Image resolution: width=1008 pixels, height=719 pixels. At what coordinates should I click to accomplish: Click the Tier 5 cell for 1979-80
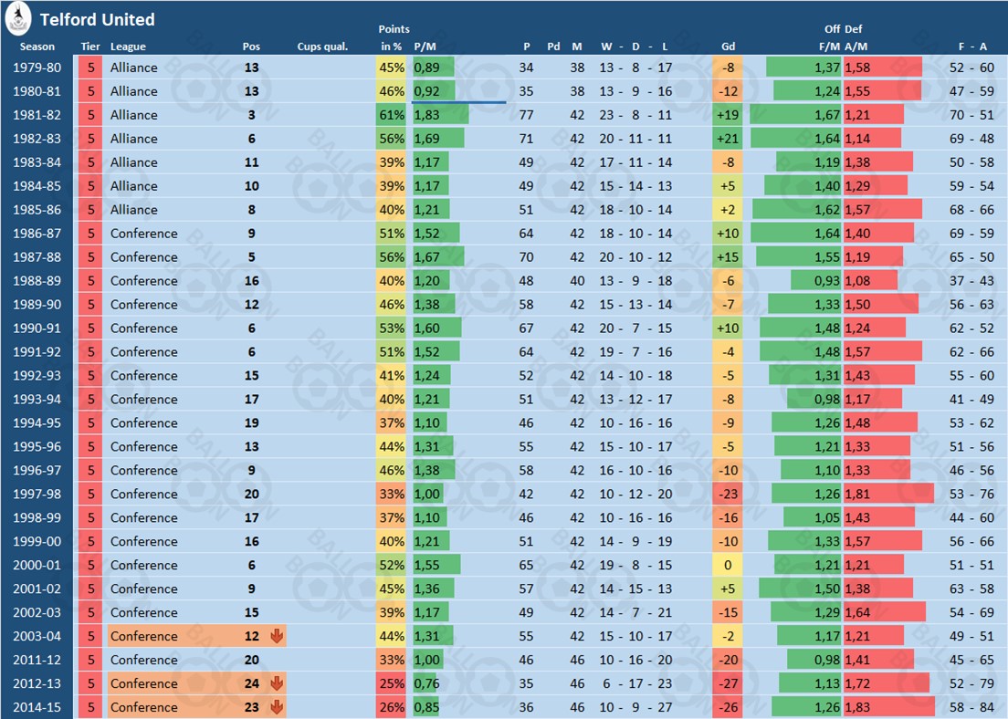tap(90, 68)
